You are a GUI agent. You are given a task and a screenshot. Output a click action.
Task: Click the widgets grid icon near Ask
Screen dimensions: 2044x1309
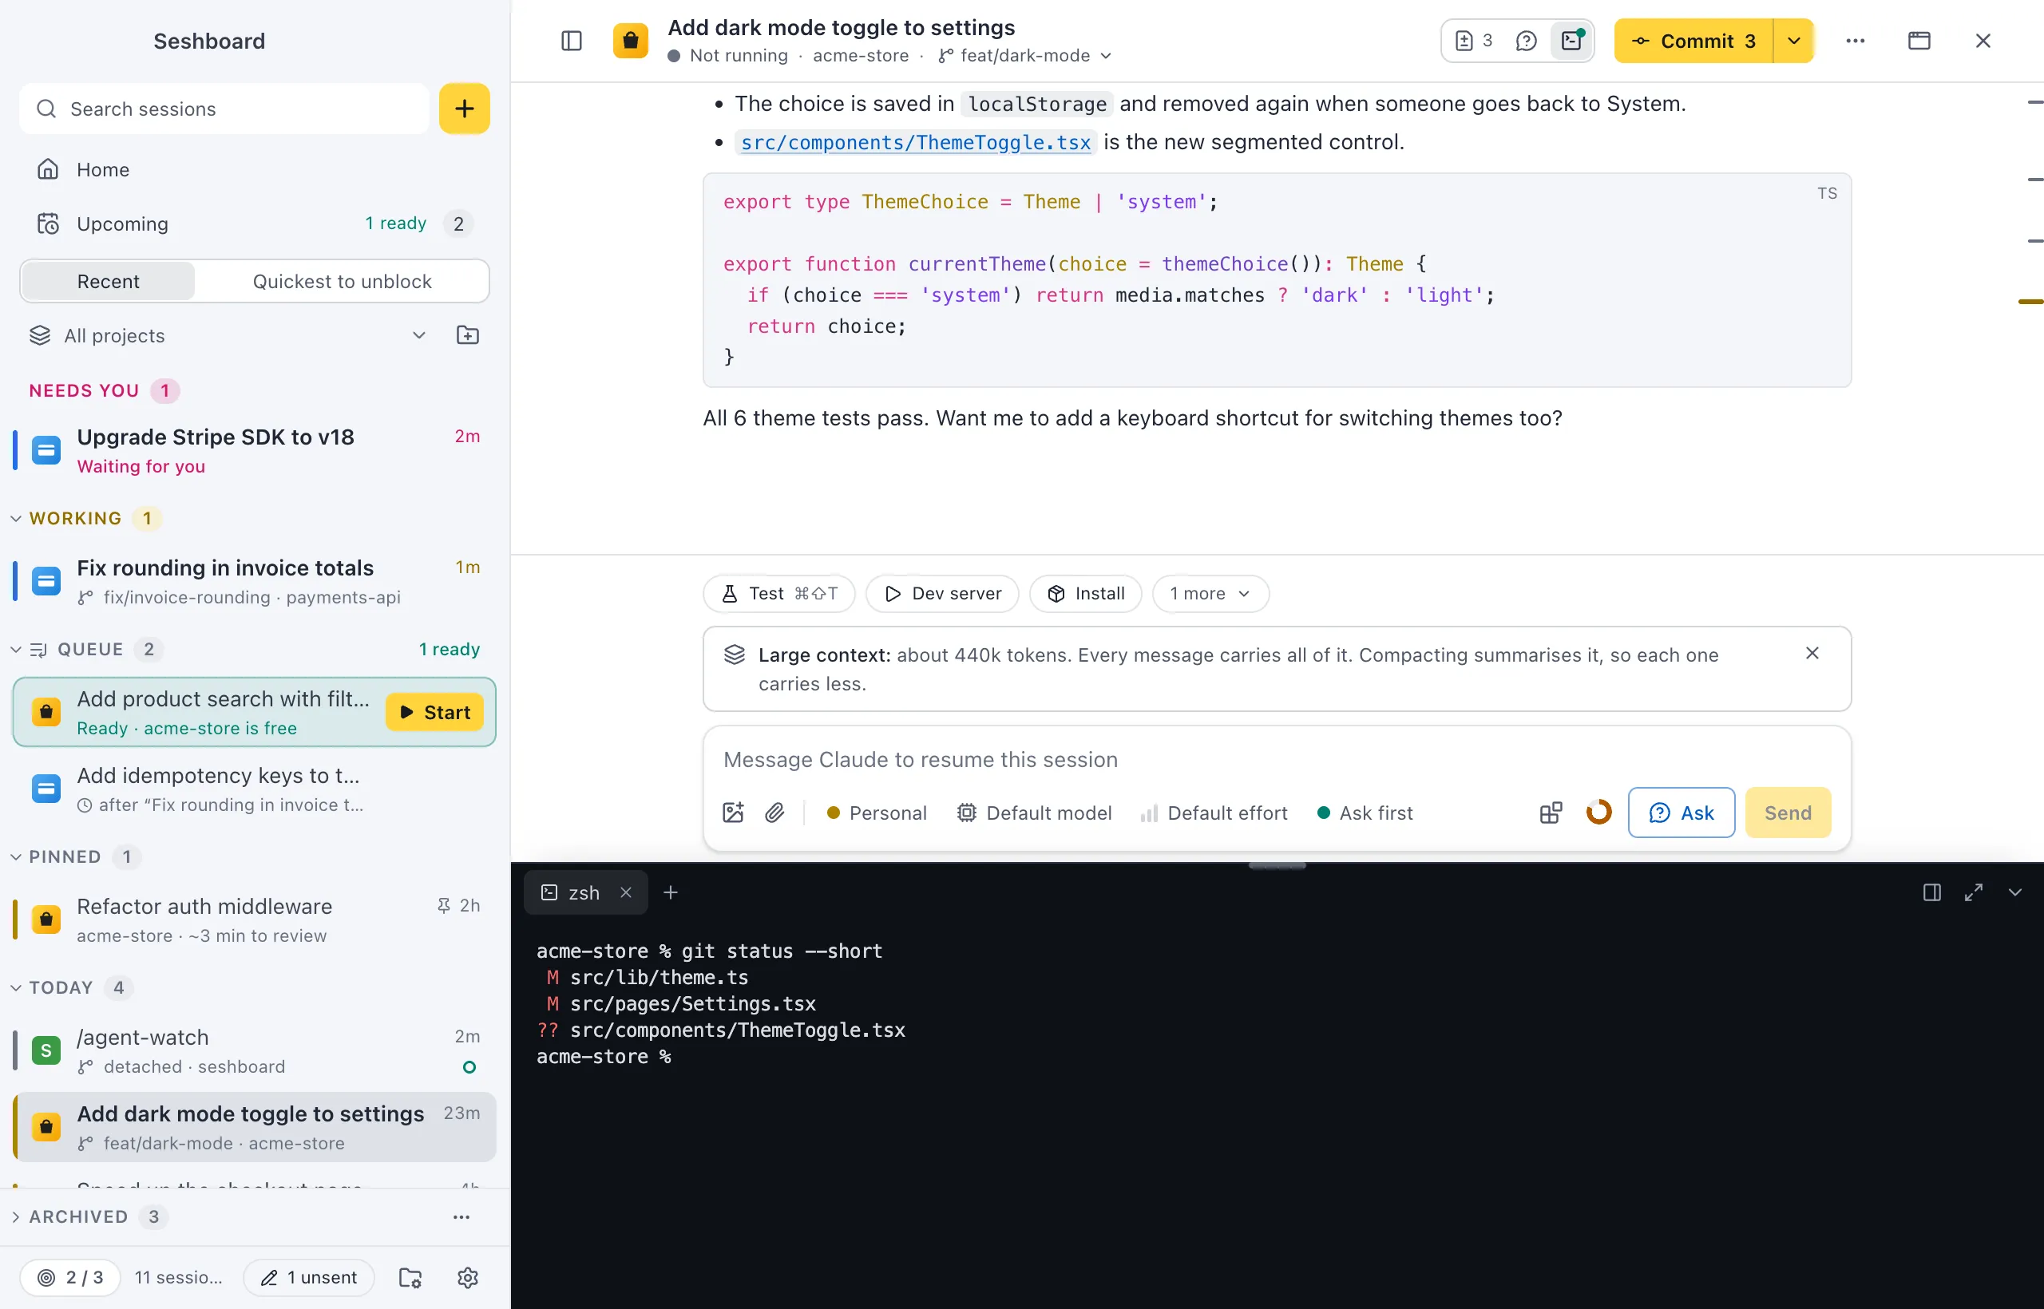(x=1551, y=813)
